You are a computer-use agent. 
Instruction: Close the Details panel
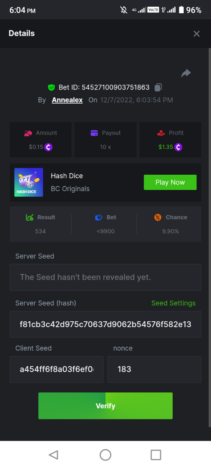(x=197, y=34)
